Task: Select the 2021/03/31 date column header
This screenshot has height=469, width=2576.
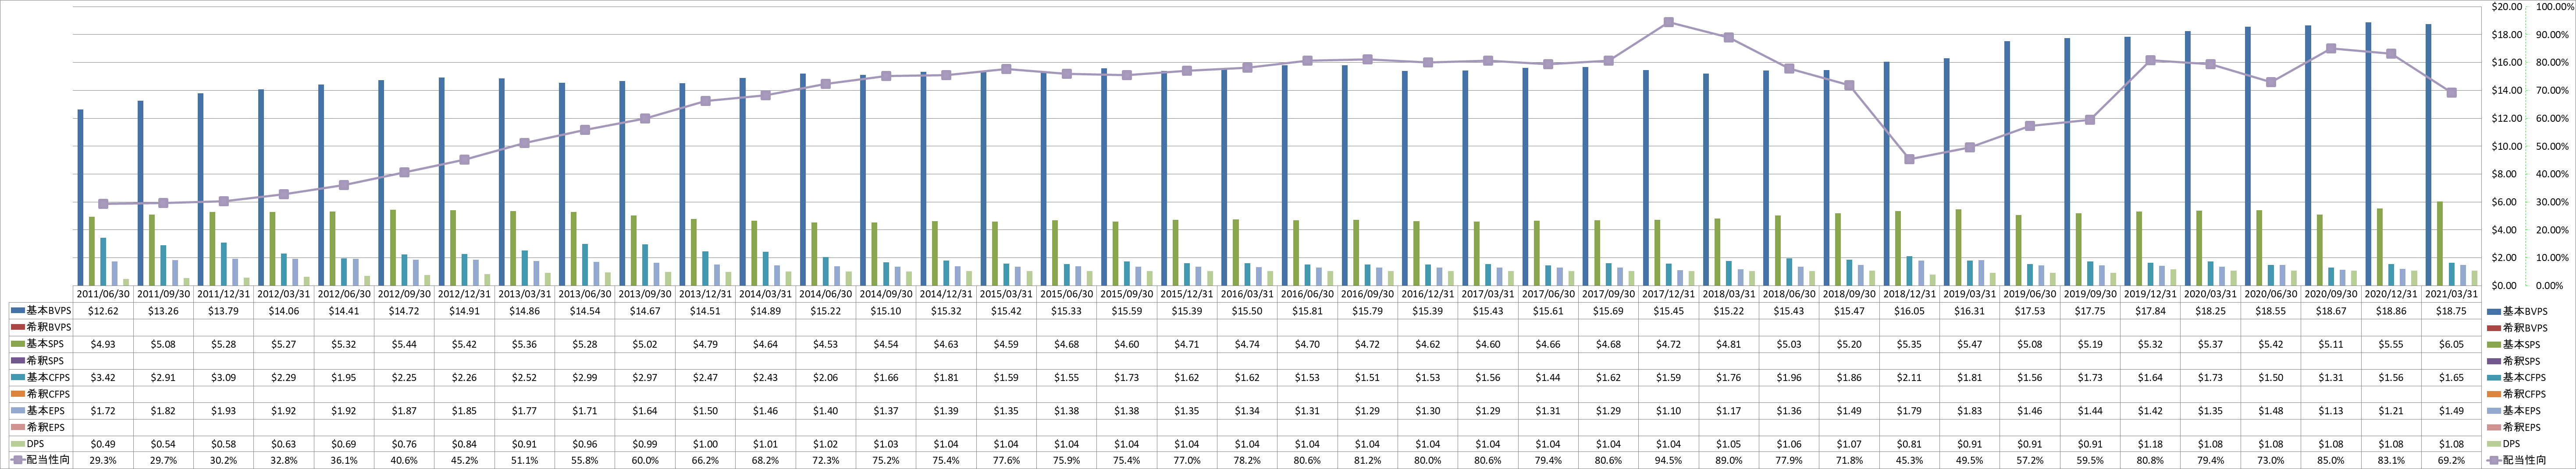Action: (2451, 294)
